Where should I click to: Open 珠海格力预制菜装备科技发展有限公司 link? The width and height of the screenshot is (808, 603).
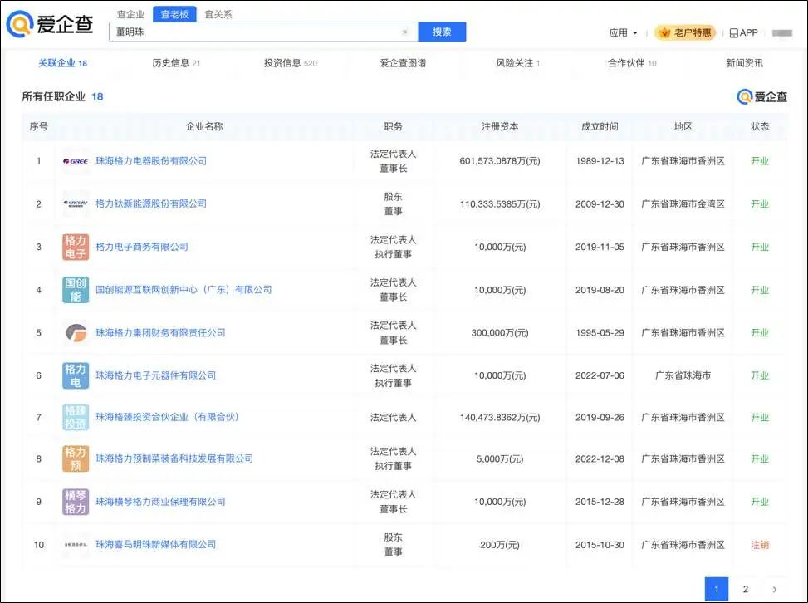[174, 458]
